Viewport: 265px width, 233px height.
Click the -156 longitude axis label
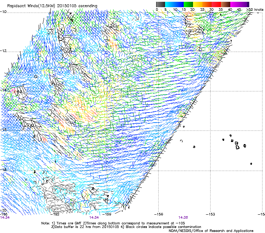point(159,214)
